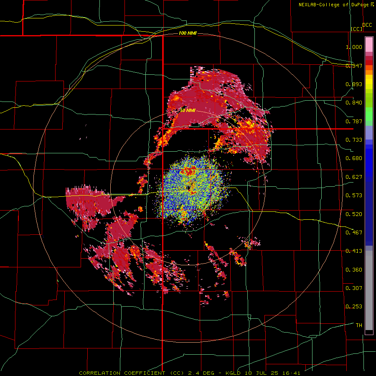
Task: Pick the light pink top color bar segment
Action: click(x=369, y=45)
